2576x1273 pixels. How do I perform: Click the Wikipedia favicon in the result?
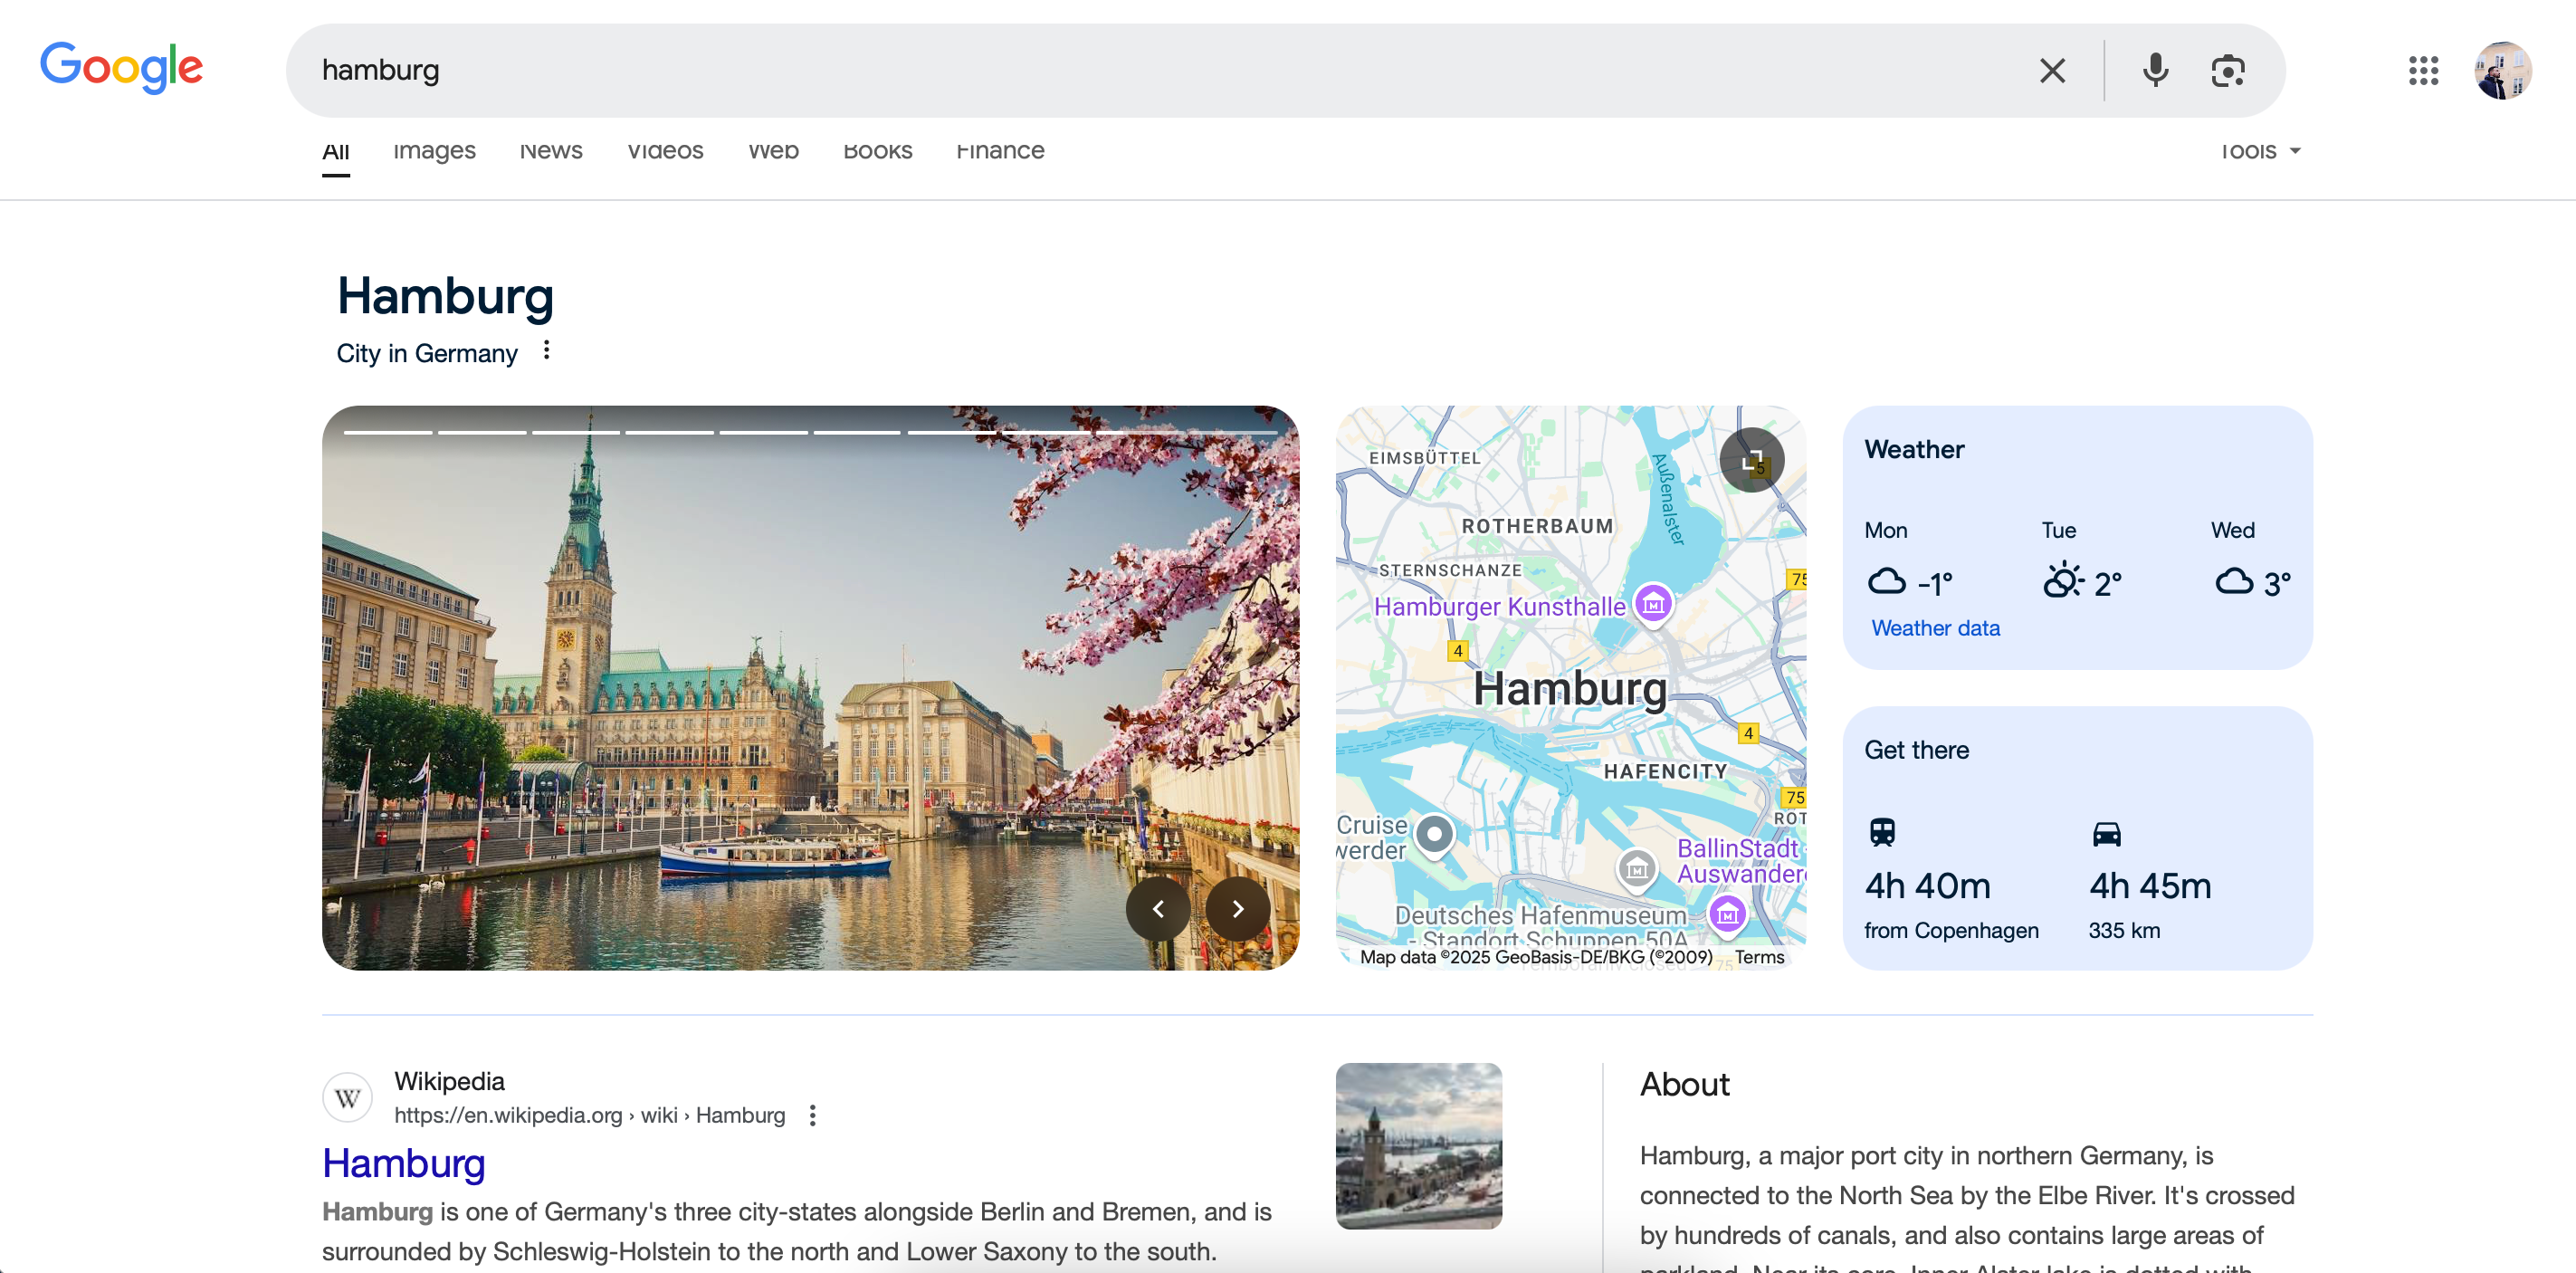(347, 1097)
